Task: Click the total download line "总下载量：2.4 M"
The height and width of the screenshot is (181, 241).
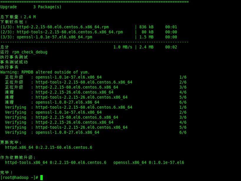Action: (x=18, y=17)
